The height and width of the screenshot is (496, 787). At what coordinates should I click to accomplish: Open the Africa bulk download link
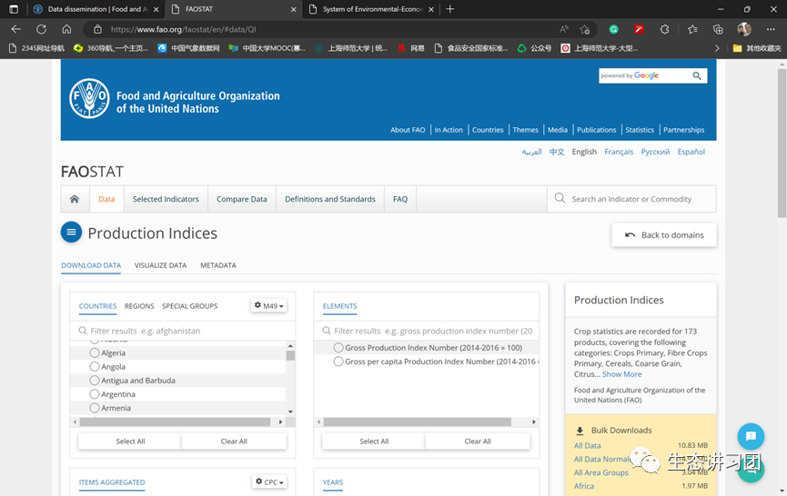click(x=584, y=486)
